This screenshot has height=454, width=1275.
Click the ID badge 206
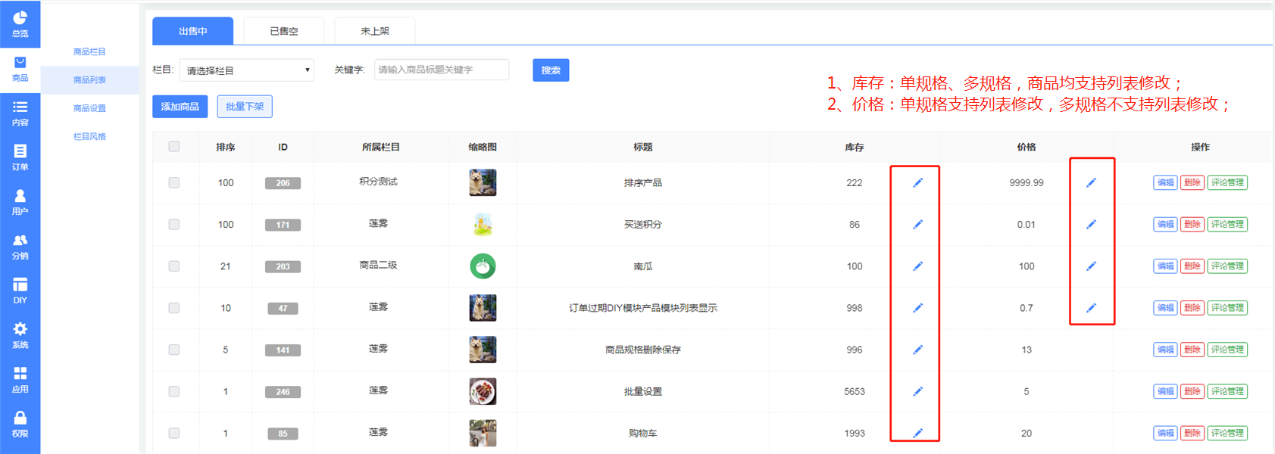pos(283,183)
